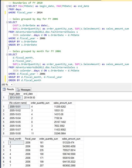Click the sales_amount_sum value 755527.8914

coord(69,150)
